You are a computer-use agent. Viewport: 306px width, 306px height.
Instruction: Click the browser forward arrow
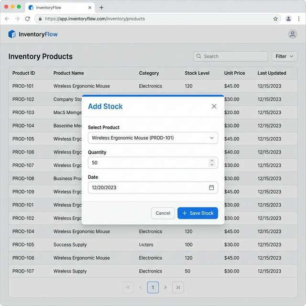[x=17, y=19]
